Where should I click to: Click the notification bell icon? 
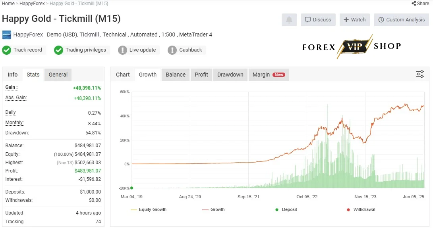(289, 20)
